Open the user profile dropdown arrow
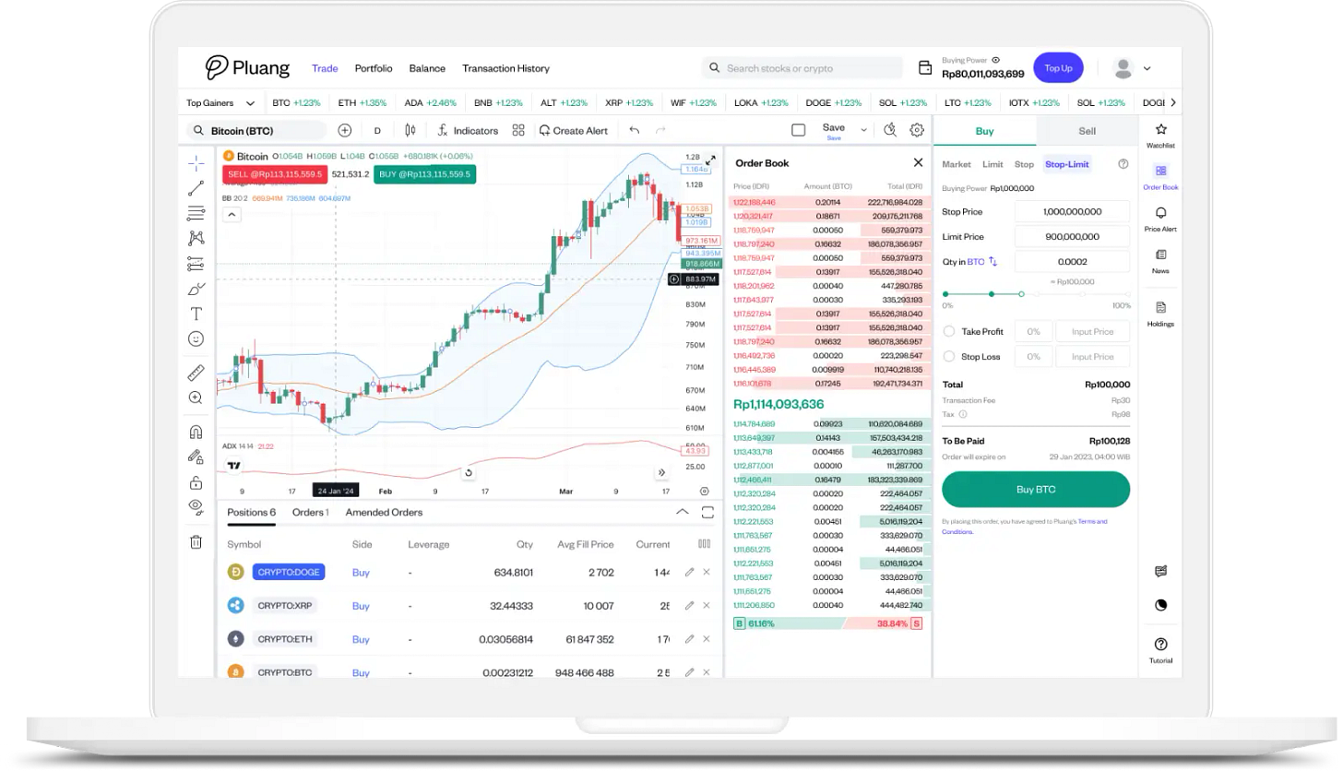Viewport: 1343px width, 771px height. pyautogui.click(x=1147, y=68)
